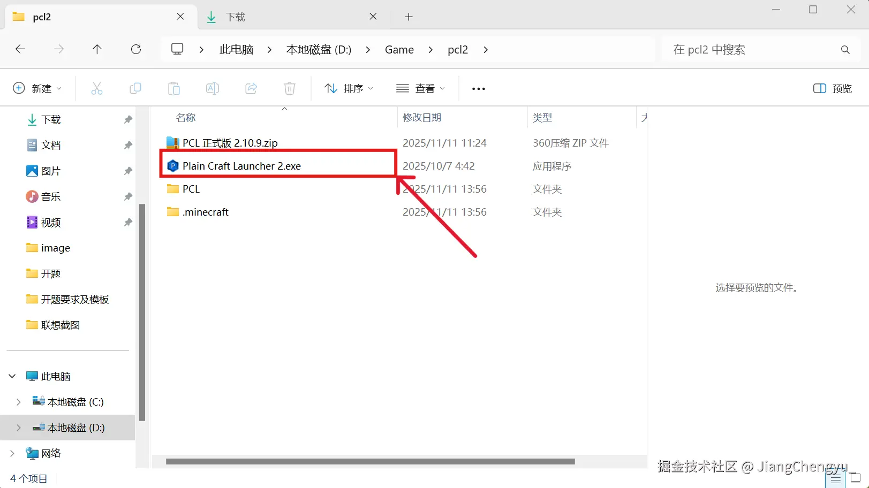Viewport: 869px width, 488px height.
Task: Expand chevron after Game in address bar
Action: (x=430, y=50)
